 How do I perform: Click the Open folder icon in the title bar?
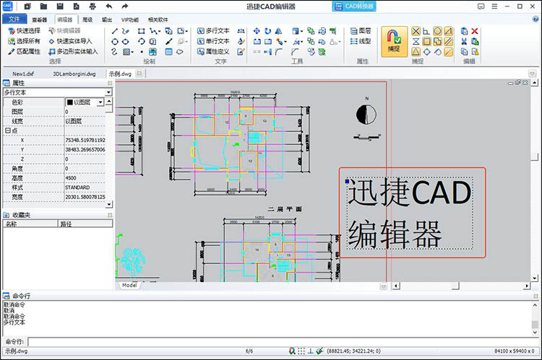coord(43,6)
